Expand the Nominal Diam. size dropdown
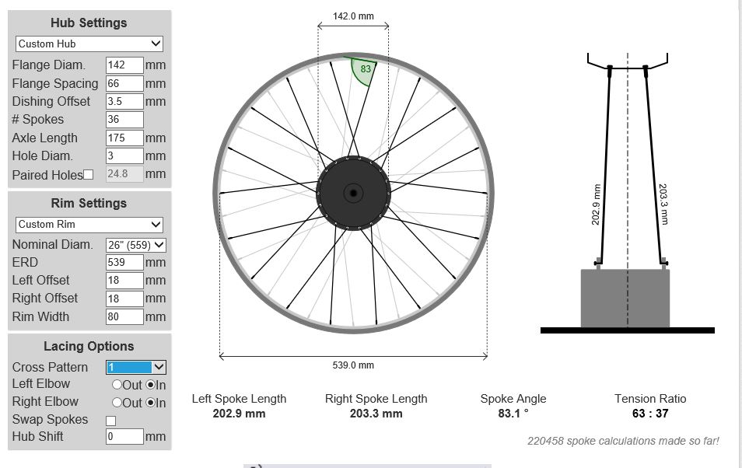 136,245
